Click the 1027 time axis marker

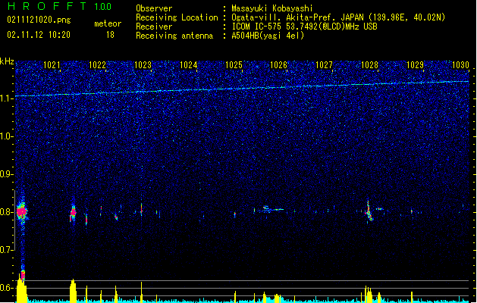325,64
